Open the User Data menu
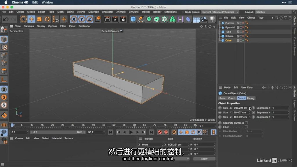The width and height of the screenshot is (297, 167). (x=247, y=88)
